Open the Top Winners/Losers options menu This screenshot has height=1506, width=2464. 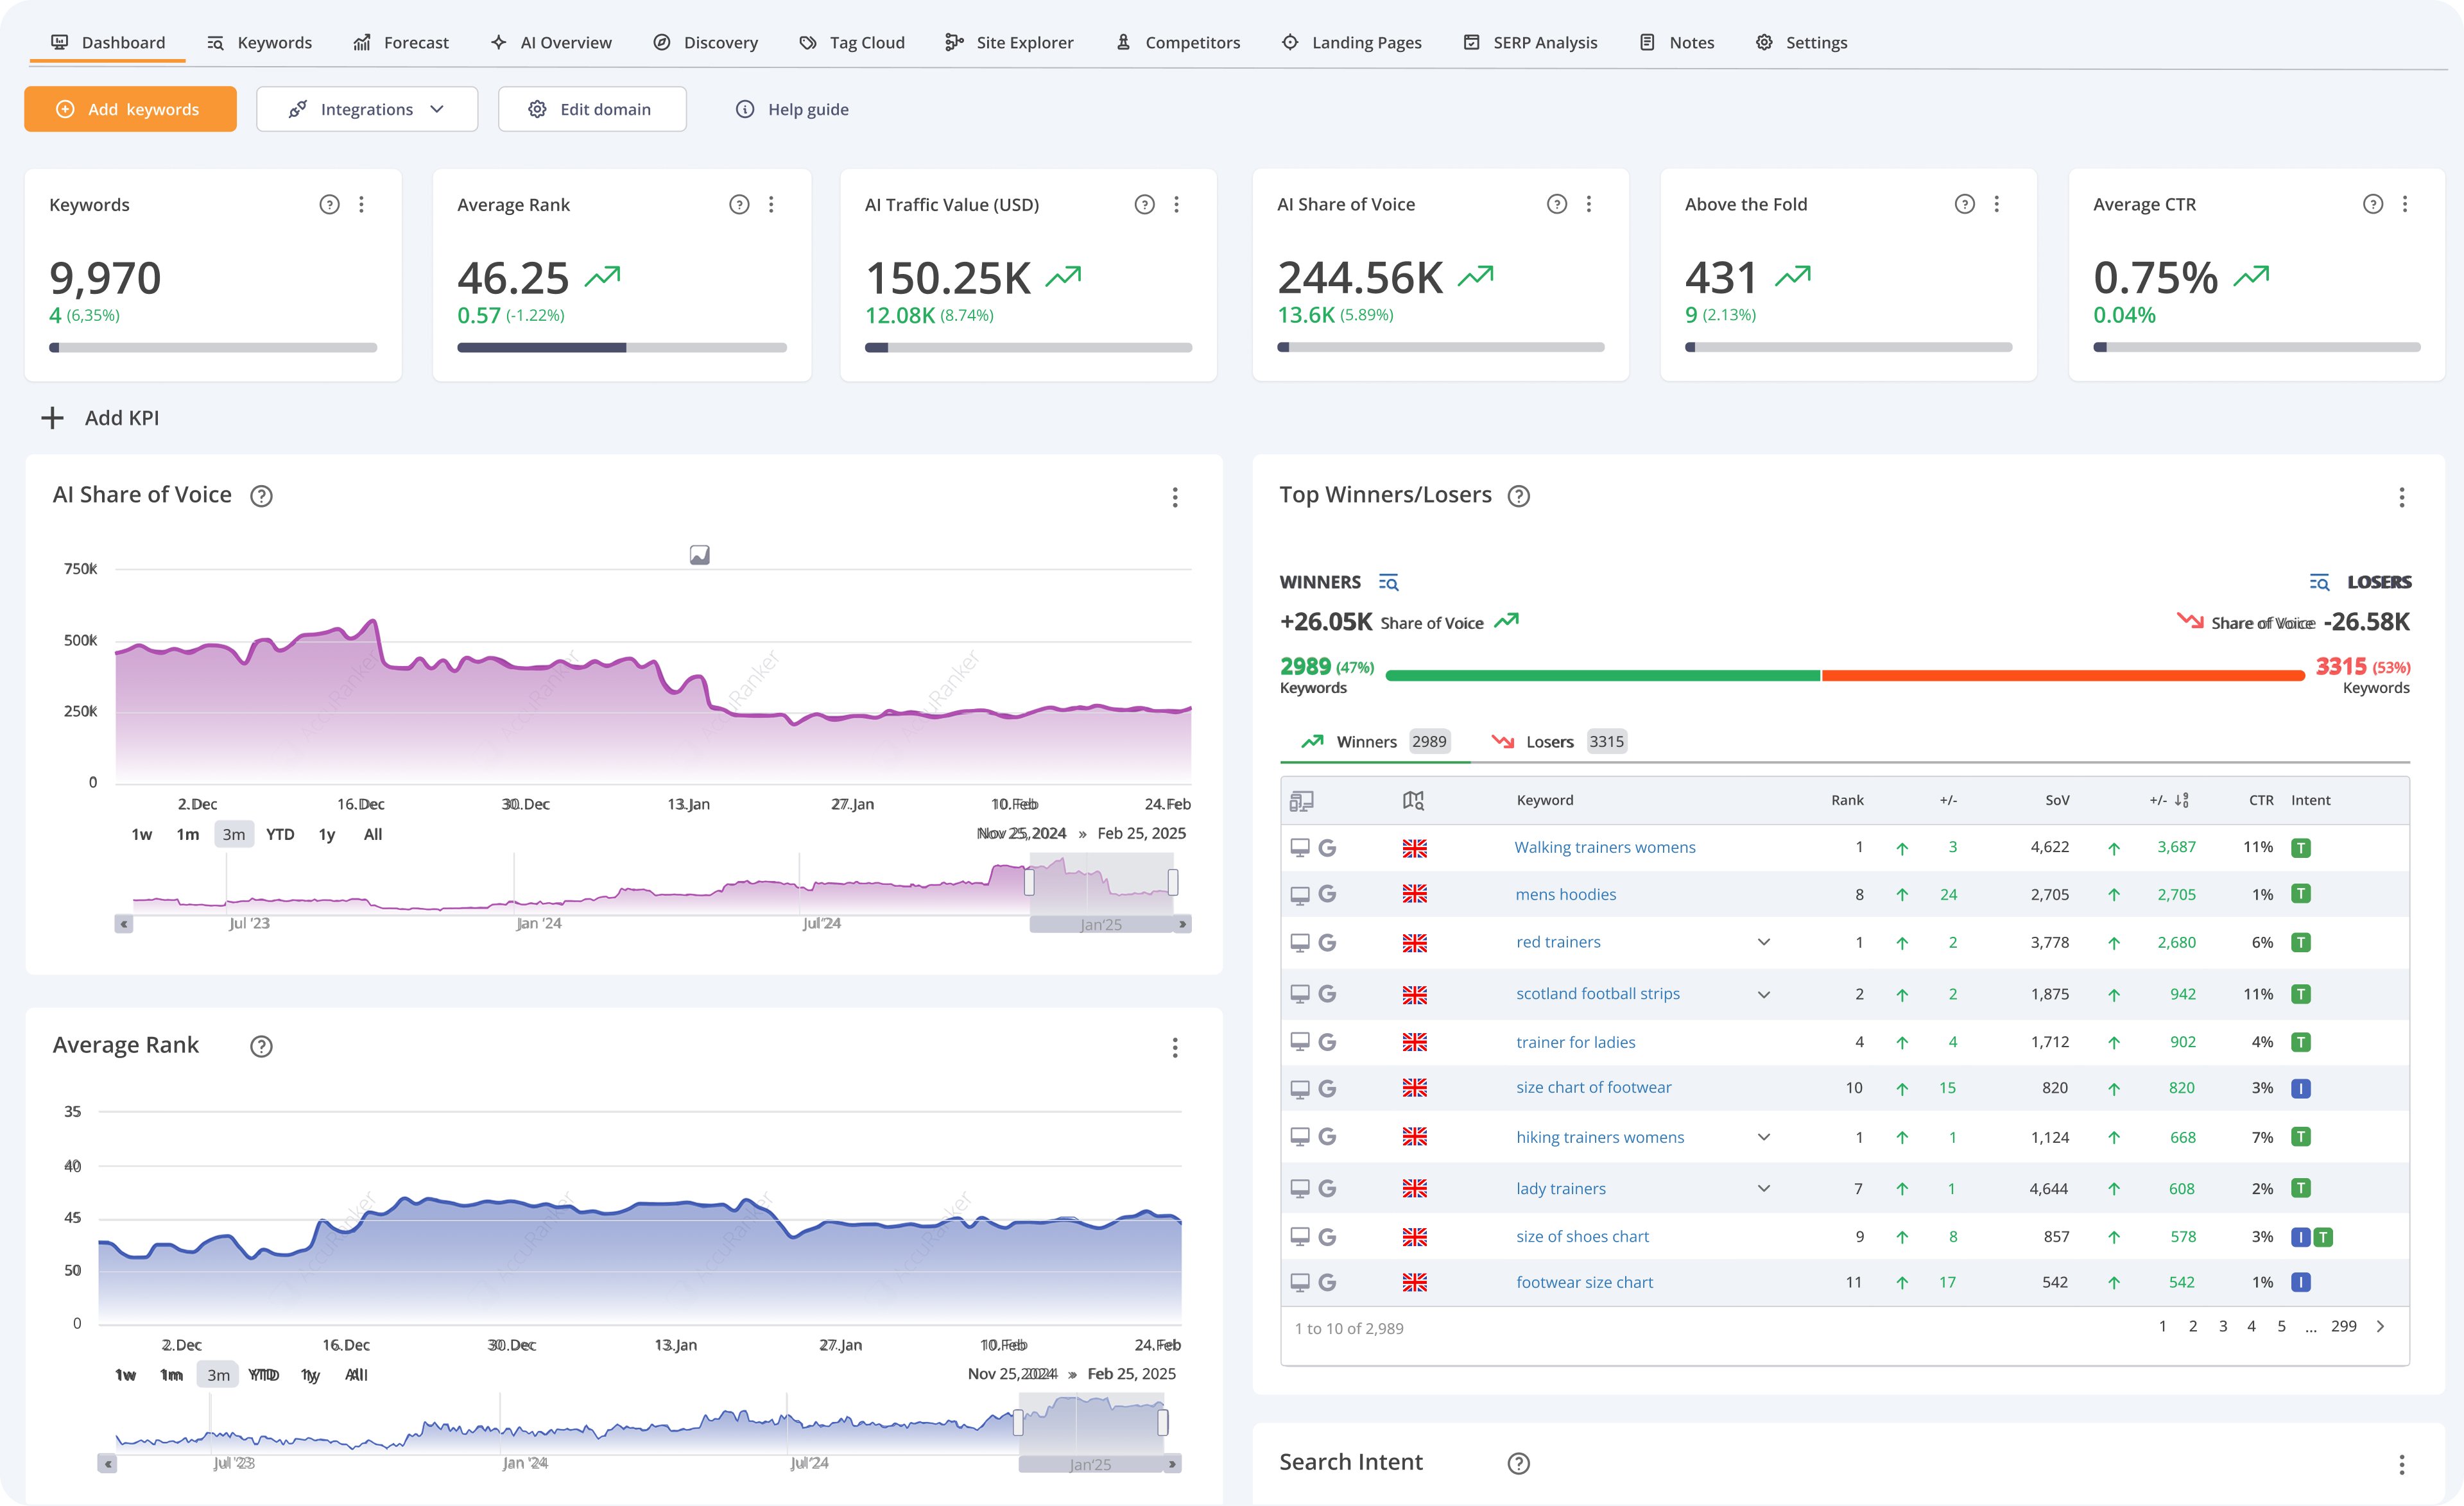(x=2401, y=497)
